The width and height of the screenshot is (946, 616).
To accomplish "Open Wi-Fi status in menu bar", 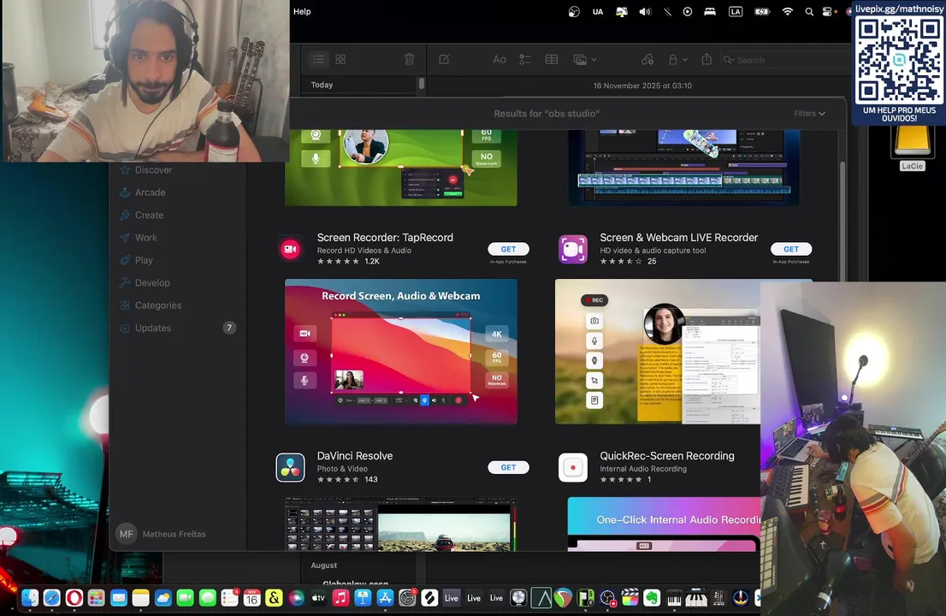I will 787,11.
